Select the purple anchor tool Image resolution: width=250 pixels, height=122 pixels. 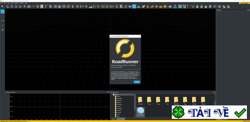click(x=175, y=6)
